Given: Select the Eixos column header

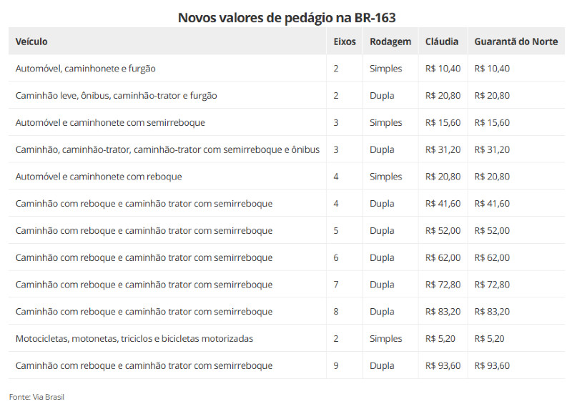Looking at the screenshot, I should [x=345, y=41].
